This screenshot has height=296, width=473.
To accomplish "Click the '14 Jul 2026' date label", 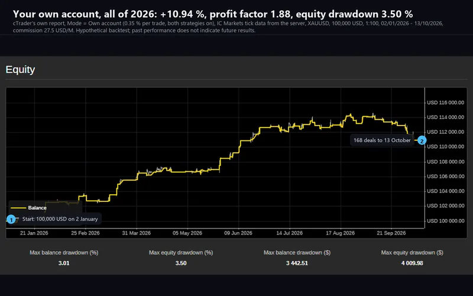I will coord(289,233).
